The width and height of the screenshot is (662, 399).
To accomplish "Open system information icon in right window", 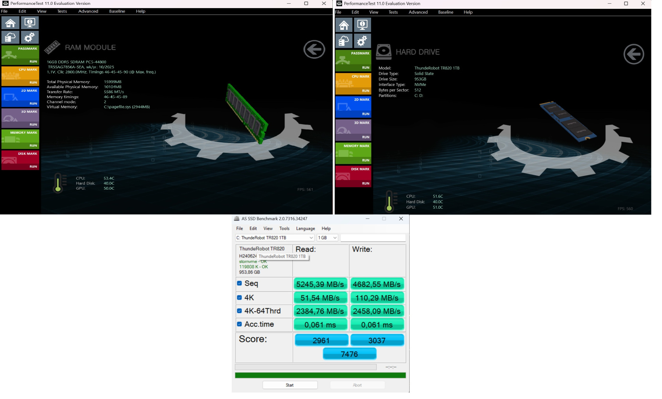I will [x=362, y=25].
